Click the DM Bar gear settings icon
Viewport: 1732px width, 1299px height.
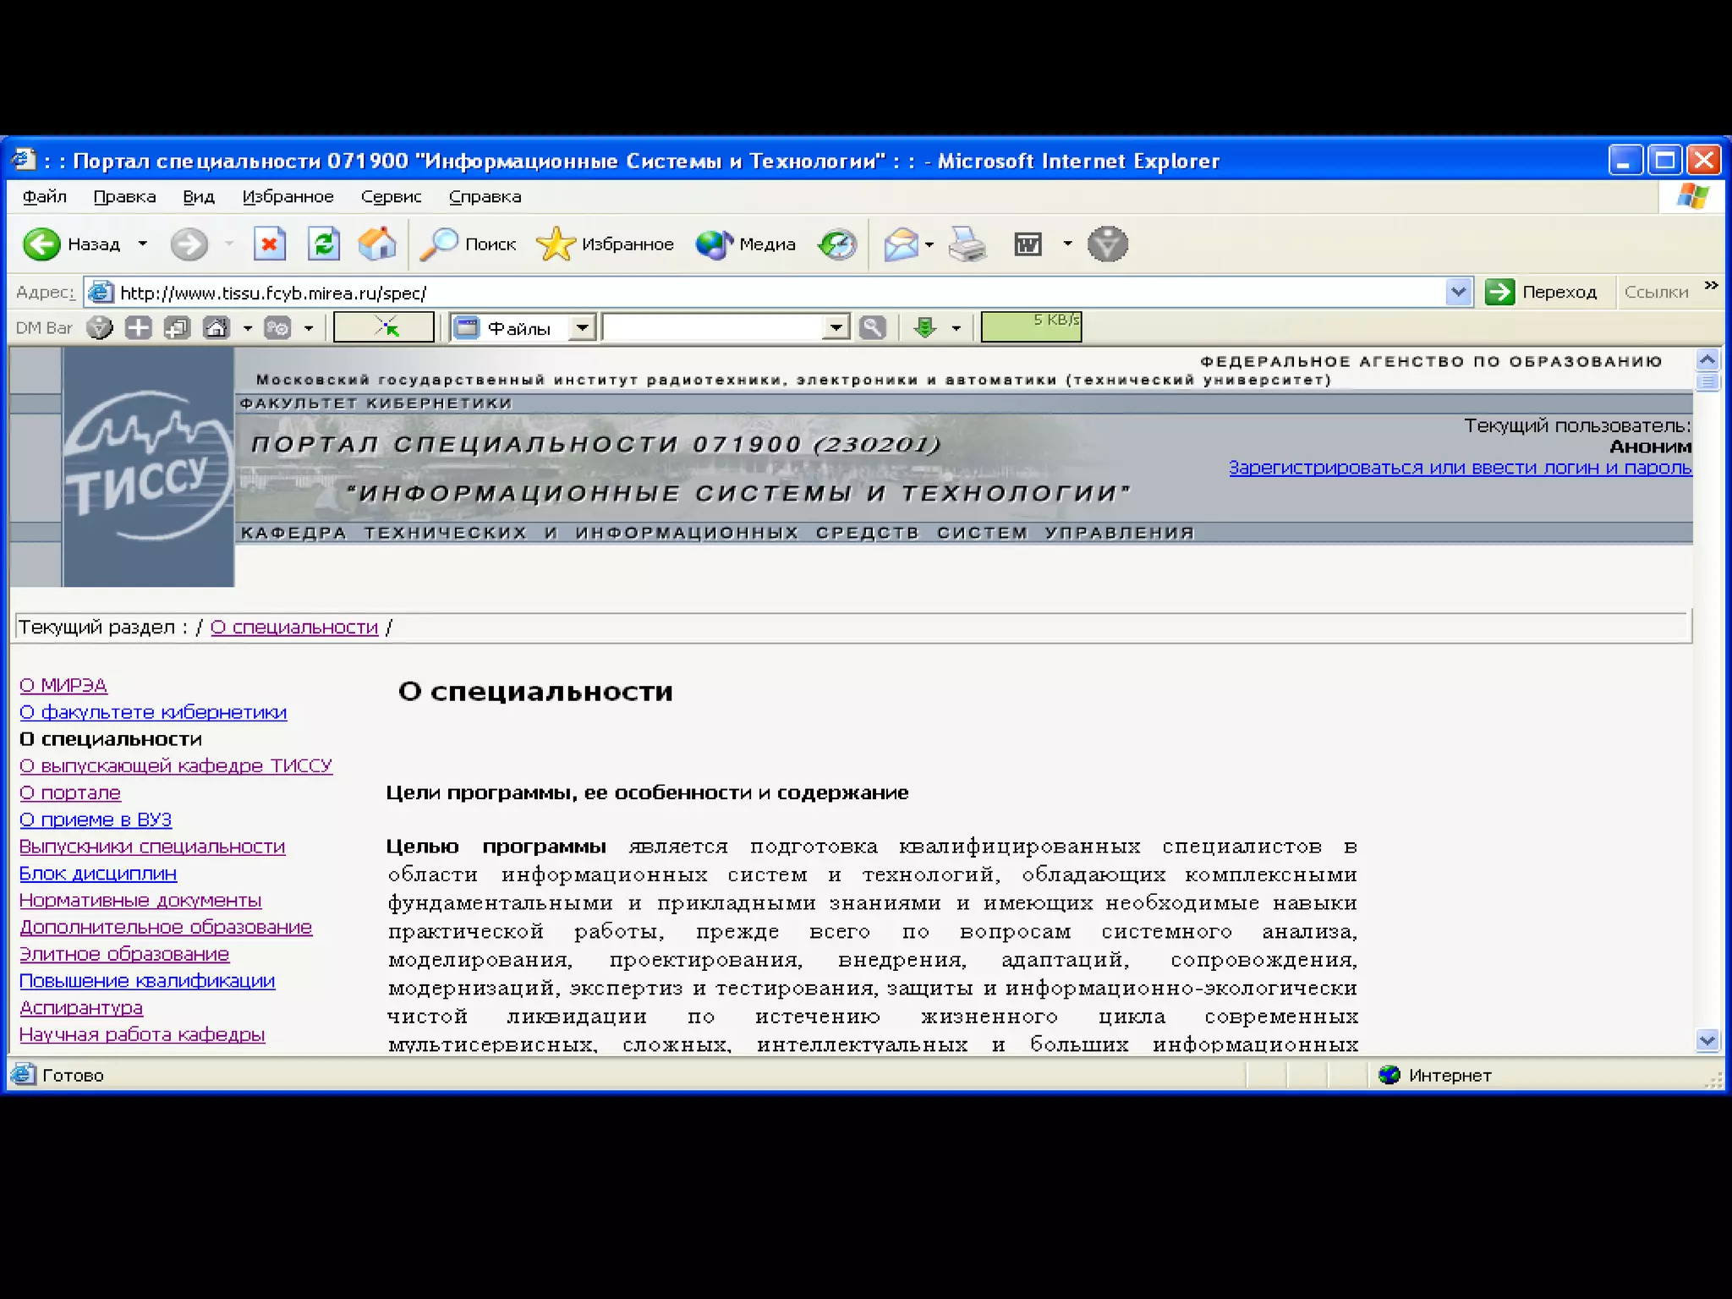pos(277,327)
